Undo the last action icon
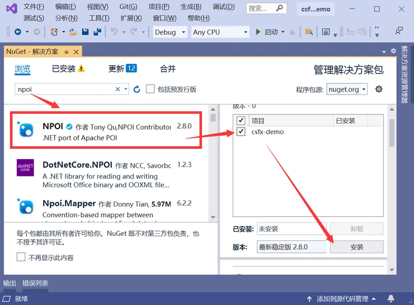 click(114, 32)
